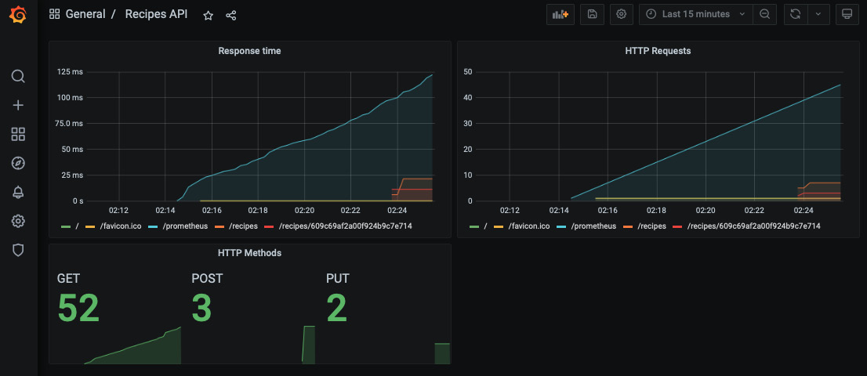This screenshot has width=867, height=376.
Task: Refresh the dashboard
Action: 796,14
